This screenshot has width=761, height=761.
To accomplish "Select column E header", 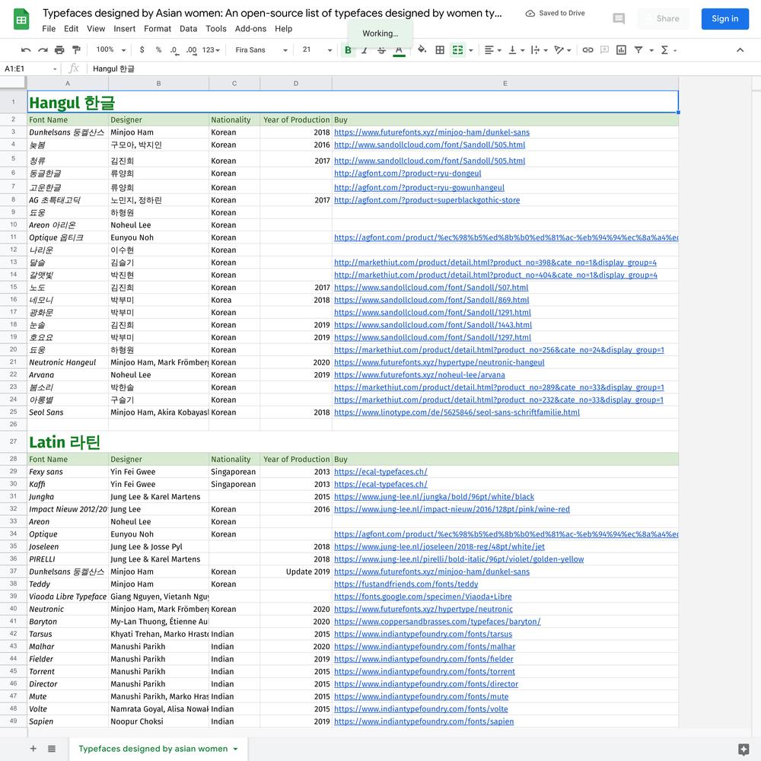I will 505,84.
